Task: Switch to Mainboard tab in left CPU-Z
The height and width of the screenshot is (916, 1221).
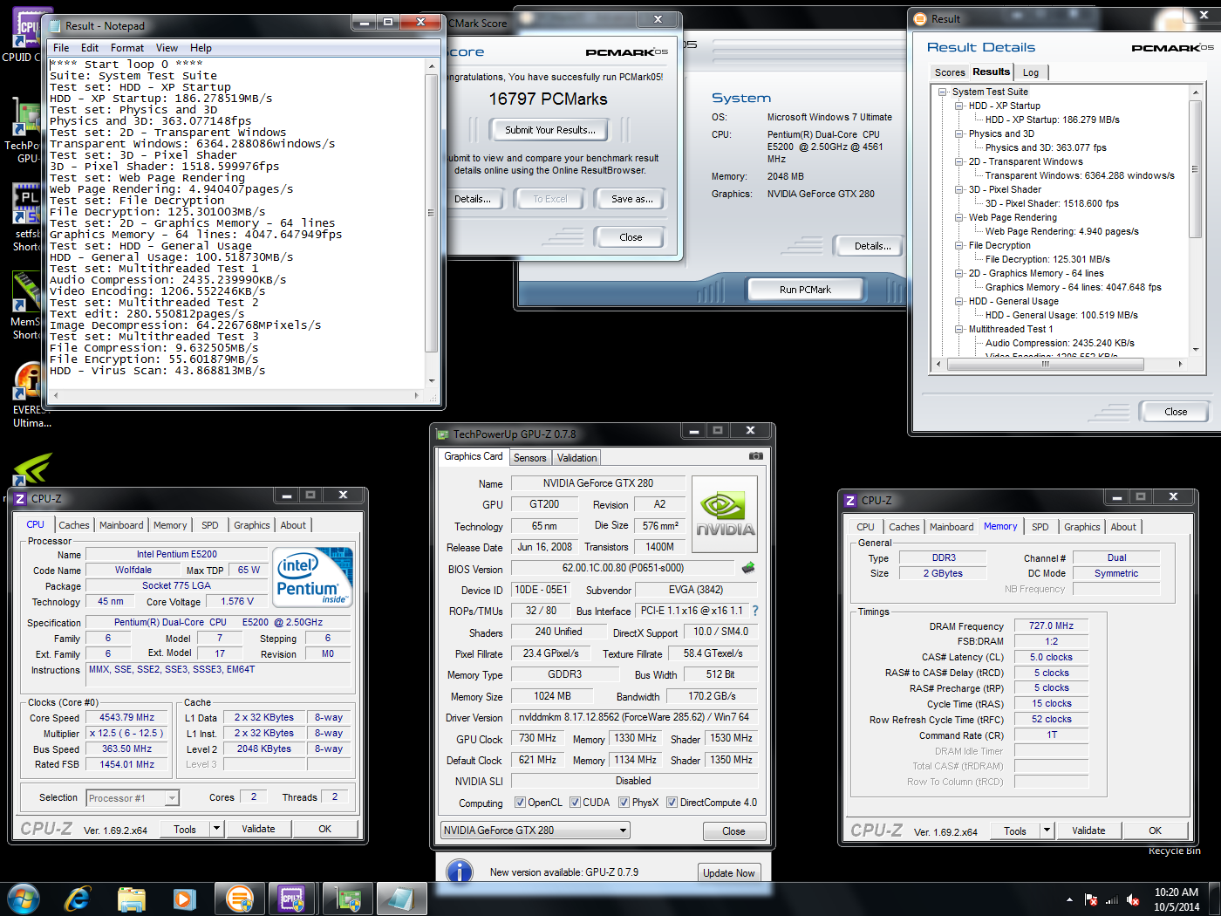Action: pos(121,525)
